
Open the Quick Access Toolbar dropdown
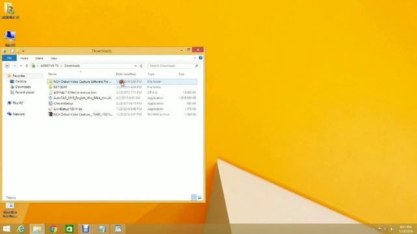point(23,51)
